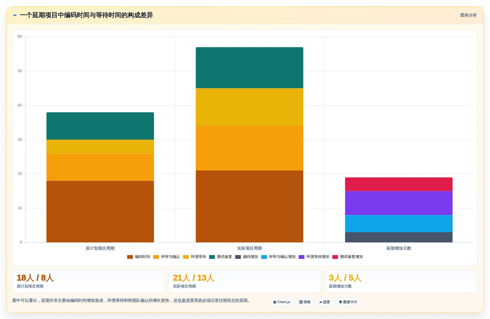Click the 延期增加天数 x-axis label
This screenshot has height=319, width=490.
click(x=399, y=248)
